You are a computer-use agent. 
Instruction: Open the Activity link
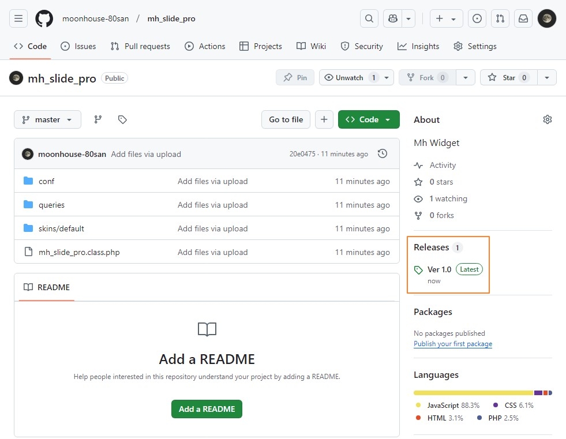pyautogui.click(x=443, y=166)
